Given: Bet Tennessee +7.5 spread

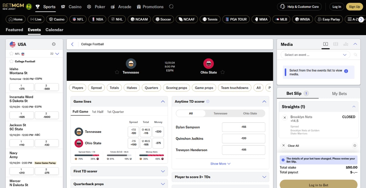Looking at the screenshot, I should tap(133, 132).
